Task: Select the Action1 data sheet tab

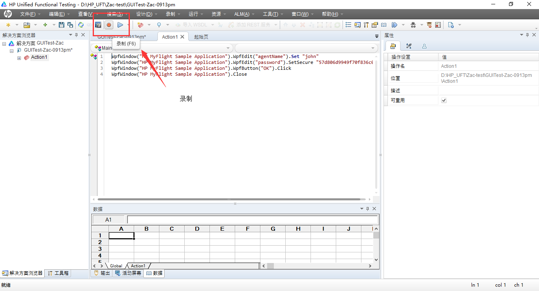Action: pyautogui.click(x=138, y=266)
